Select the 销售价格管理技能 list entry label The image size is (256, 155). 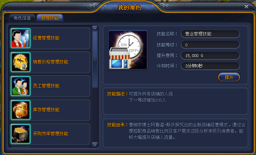click(x=50, y=62)
